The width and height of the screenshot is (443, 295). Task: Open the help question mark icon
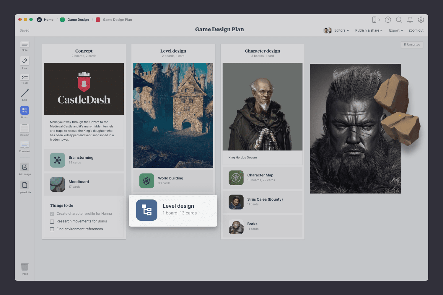(388, 20)
